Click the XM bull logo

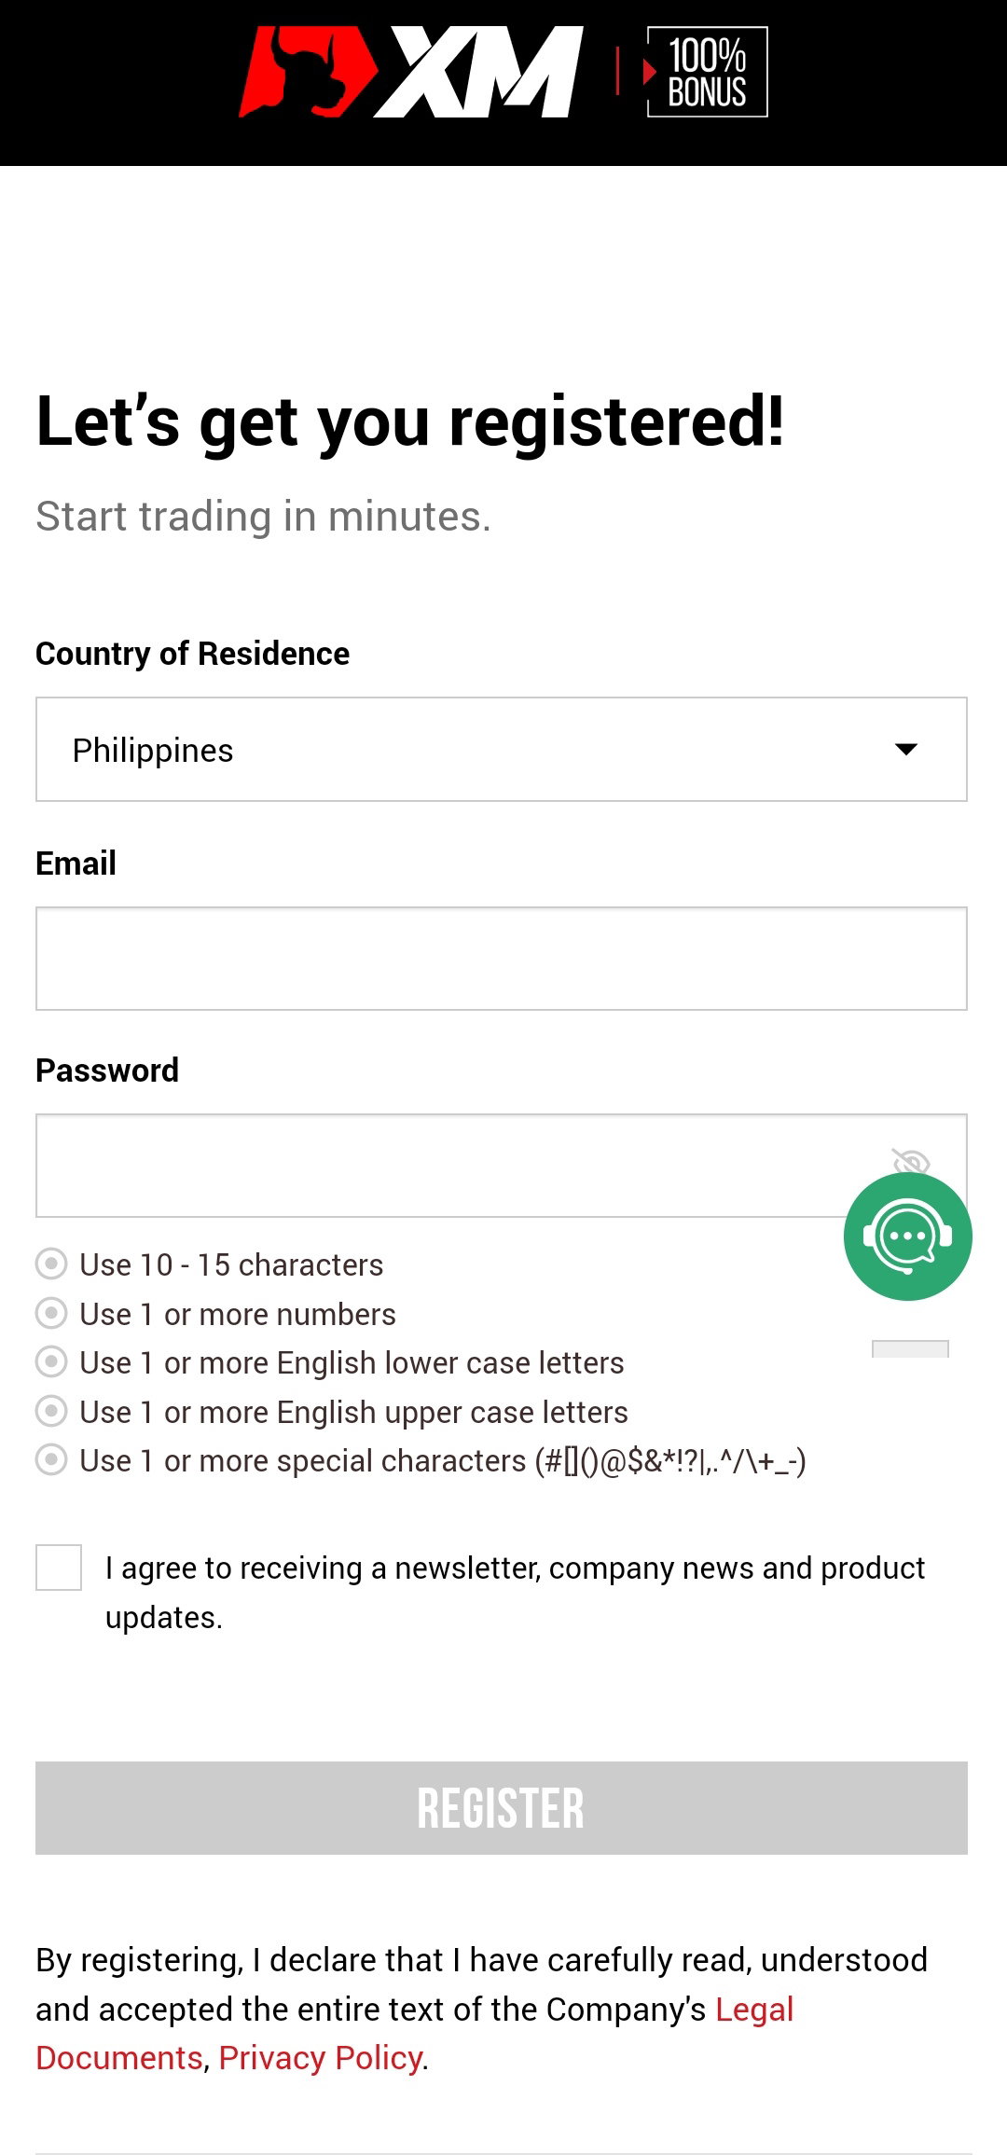point(308,72)
